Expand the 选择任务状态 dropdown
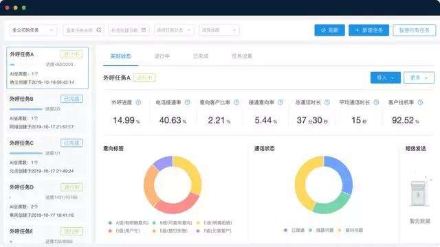440x247 pixels. (174, 30)
